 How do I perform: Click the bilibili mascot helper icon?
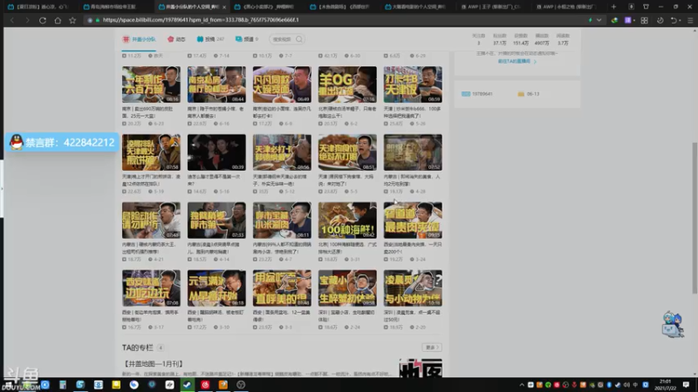[x=672, y=325]
